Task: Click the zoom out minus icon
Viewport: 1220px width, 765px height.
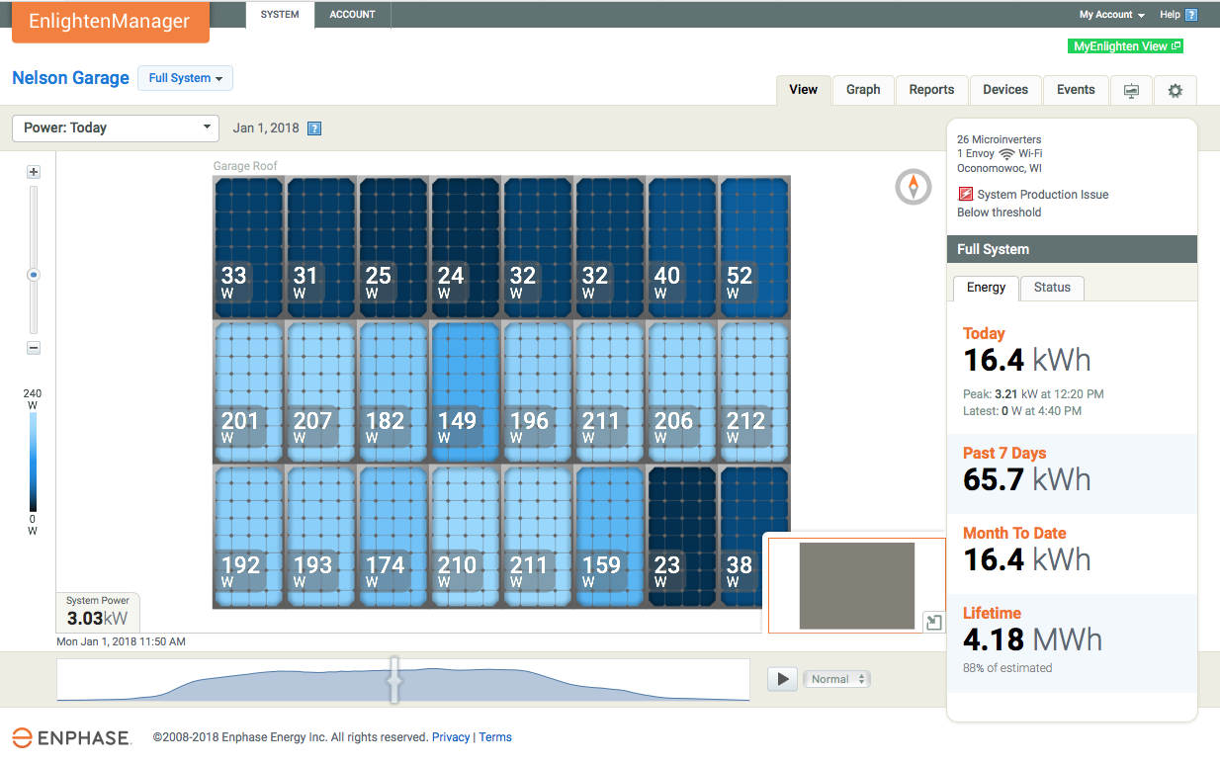Action: [34, 348]
